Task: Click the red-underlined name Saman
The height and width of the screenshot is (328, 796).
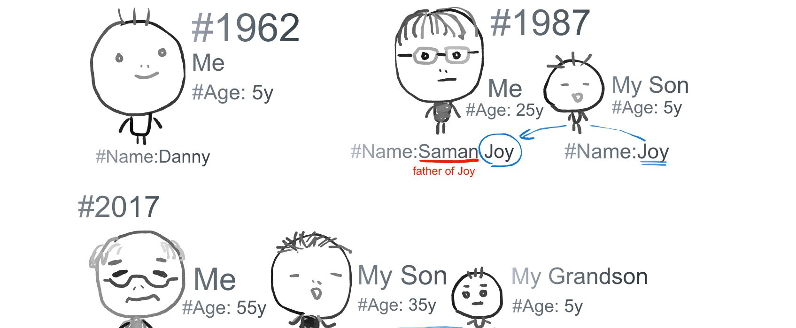Action: [x=448, y=152]
